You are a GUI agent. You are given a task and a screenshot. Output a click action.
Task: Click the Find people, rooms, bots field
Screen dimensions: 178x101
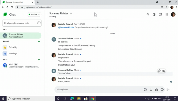click(x=22, y=23)
